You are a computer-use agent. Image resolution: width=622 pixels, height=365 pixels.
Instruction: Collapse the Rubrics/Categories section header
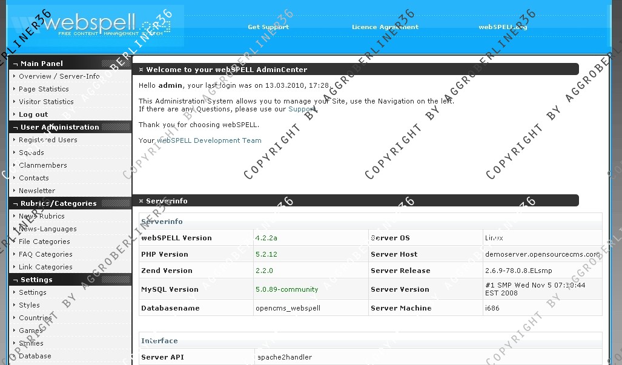tap(70, 203)
